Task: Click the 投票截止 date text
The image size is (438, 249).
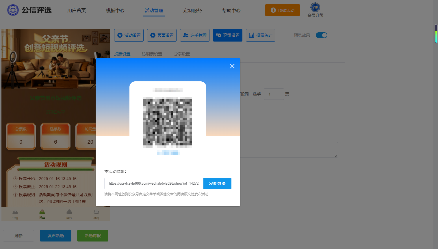Action: click(58, 187)
